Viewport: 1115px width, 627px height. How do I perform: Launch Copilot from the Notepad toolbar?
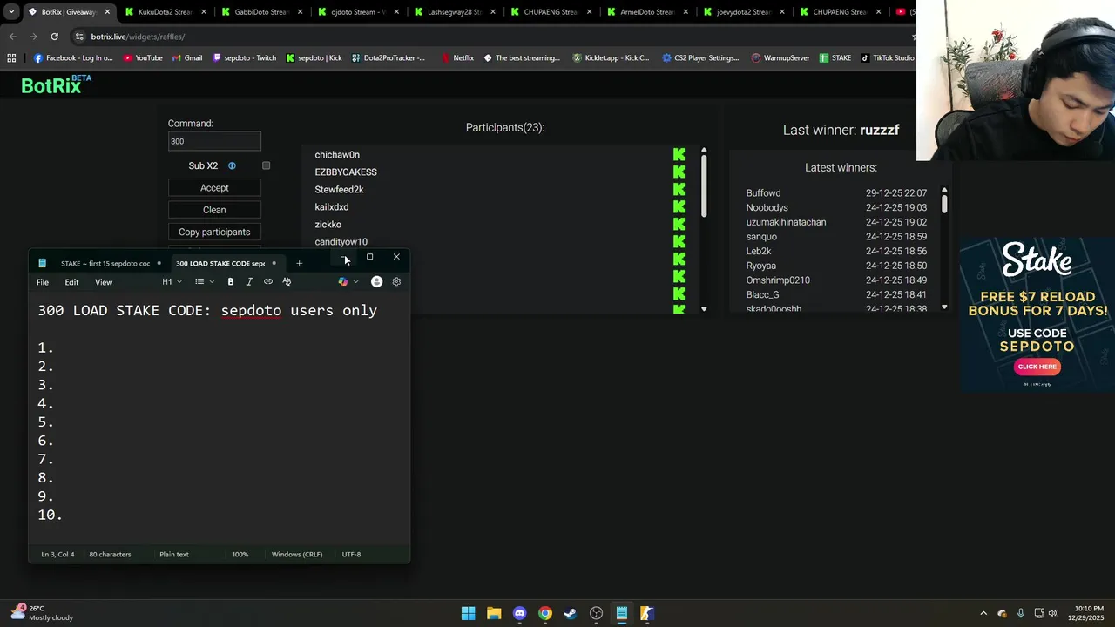[343, 281]
